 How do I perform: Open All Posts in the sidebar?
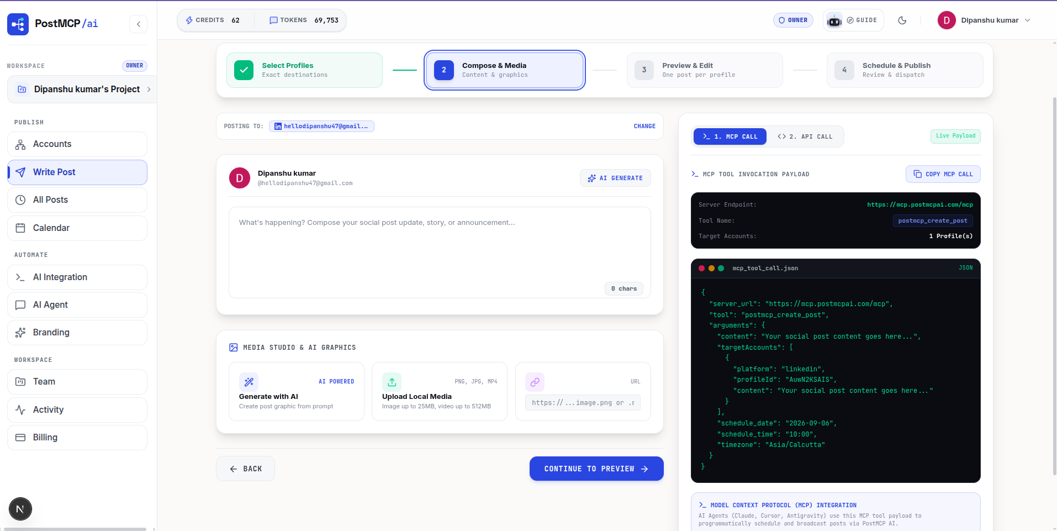[x=77, y=200]
